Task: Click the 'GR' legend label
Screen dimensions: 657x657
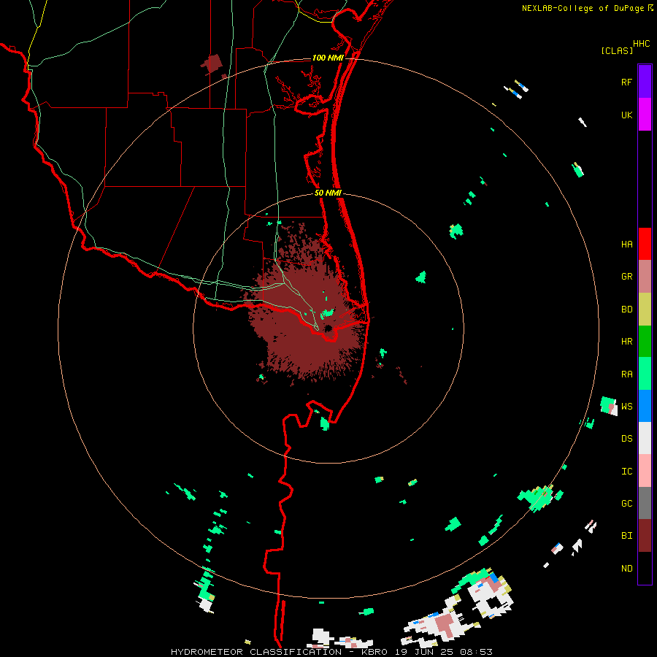Action: pyautogui.click(x=626, y=277)
